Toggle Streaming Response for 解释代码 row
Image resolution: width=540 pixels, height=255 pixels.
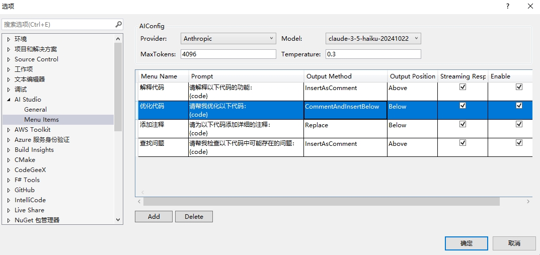(462, 87)
